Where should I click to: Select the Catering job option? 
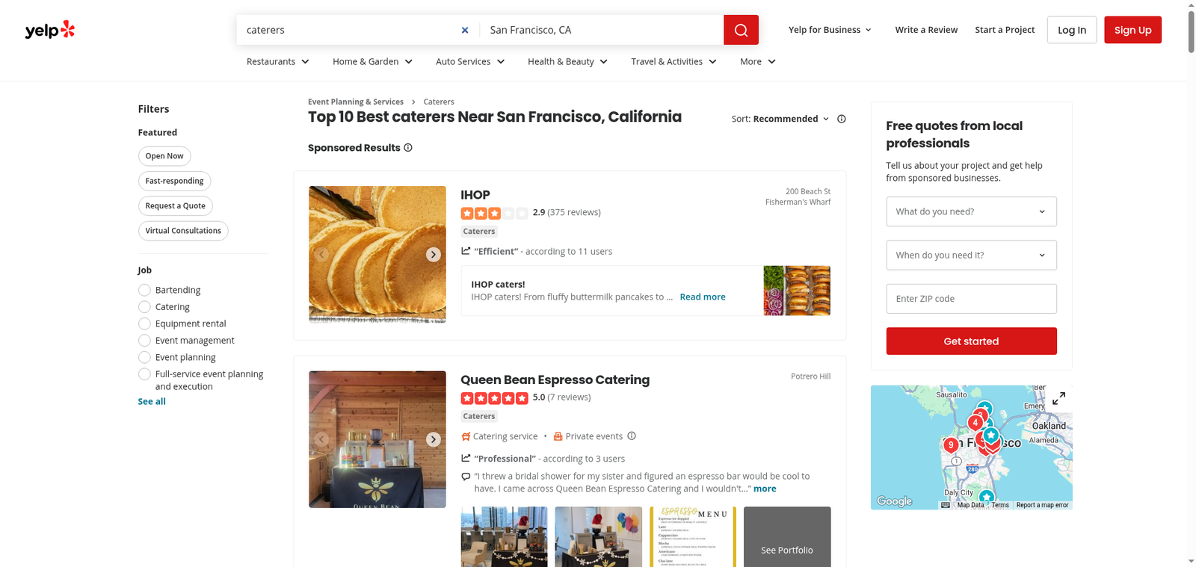point(145,307)
